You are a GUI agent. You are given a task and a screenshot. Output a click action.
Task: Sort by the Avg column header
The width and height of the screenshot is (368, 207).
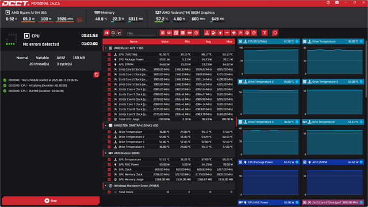(208, 41)
